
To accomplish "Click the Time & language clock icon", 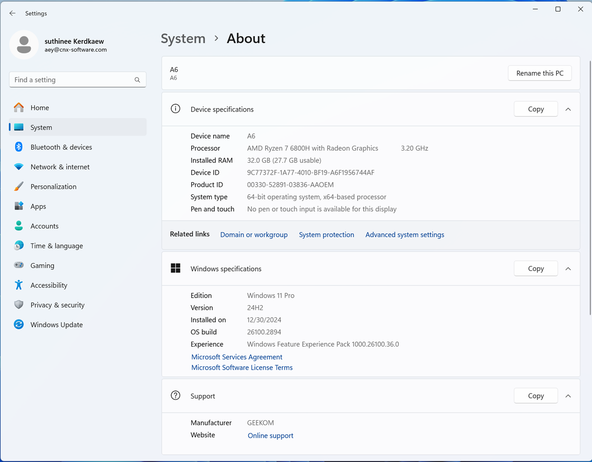I will pyautogui.click(x=19, y=246).
